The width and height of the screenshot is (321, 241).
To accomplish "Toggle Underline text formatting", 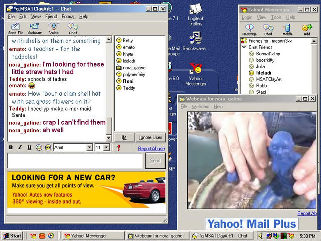I will pos(29,147).
